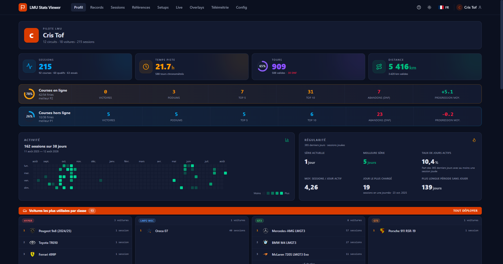503x264 pixels.
Task: Click the car icon in the orange header
Action: click(25, 211)
